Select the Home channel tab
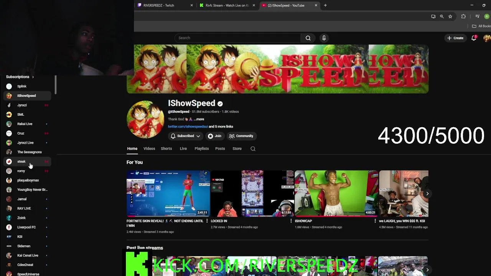Viewport: 491px width, 276px height. point(132,149)
